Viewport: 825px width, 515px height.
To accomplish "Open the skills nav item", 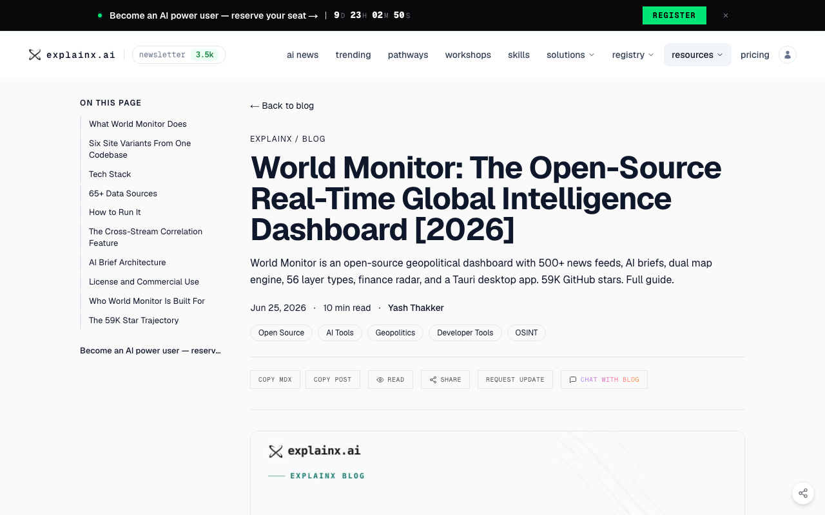I will [x=519, y=55].
